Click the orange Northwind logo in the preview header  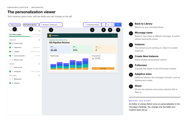pyautogui.click(x=50, y=35)
